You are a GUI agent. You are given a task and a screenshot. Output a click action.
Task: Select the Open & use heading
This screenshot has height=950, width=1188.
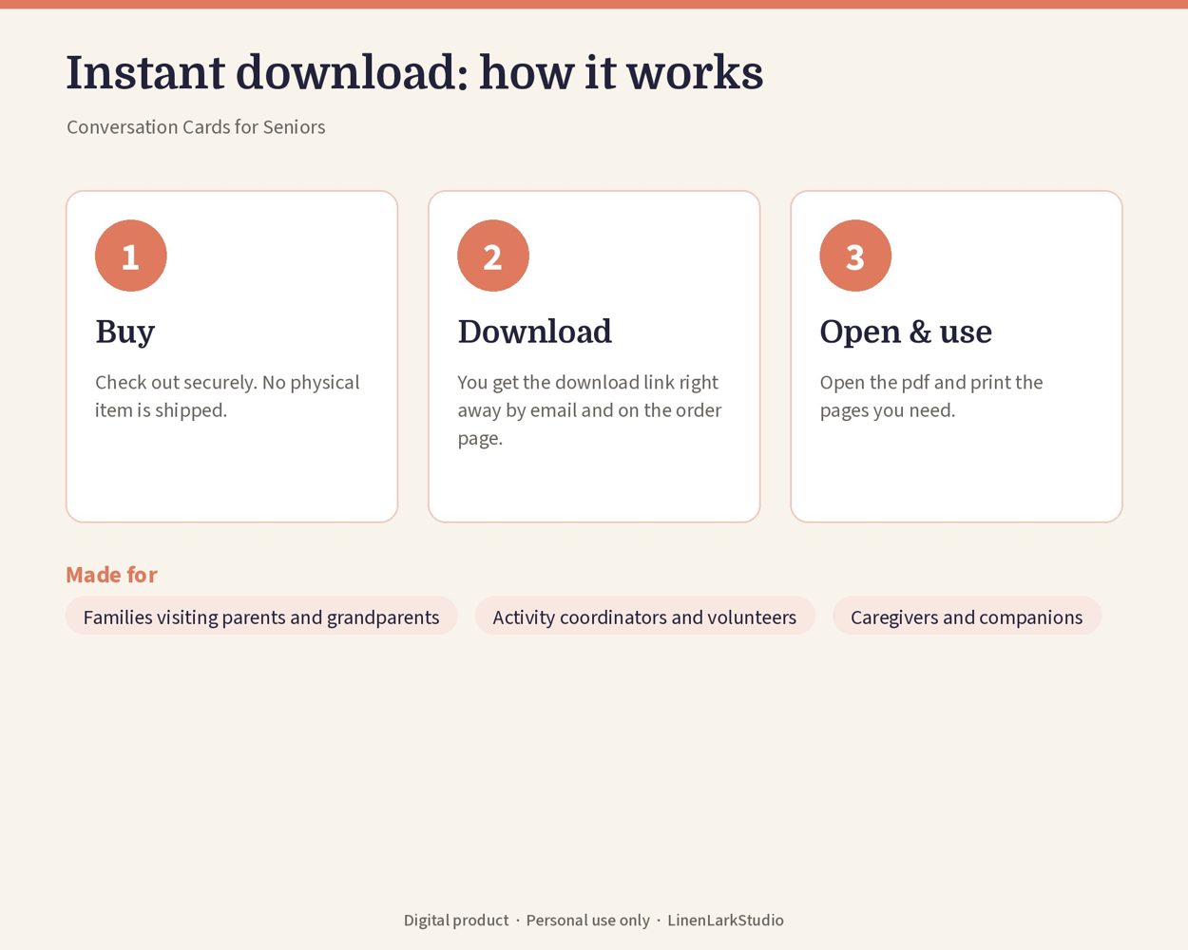pos(906,332)
